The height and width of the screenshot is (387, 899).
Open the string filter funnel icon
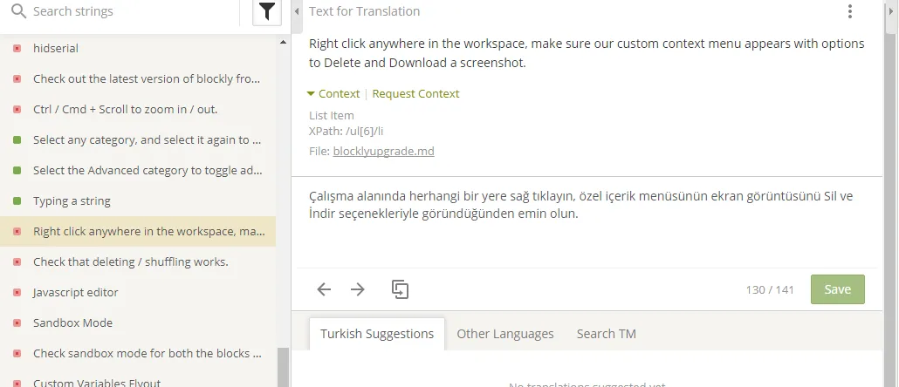267,11
